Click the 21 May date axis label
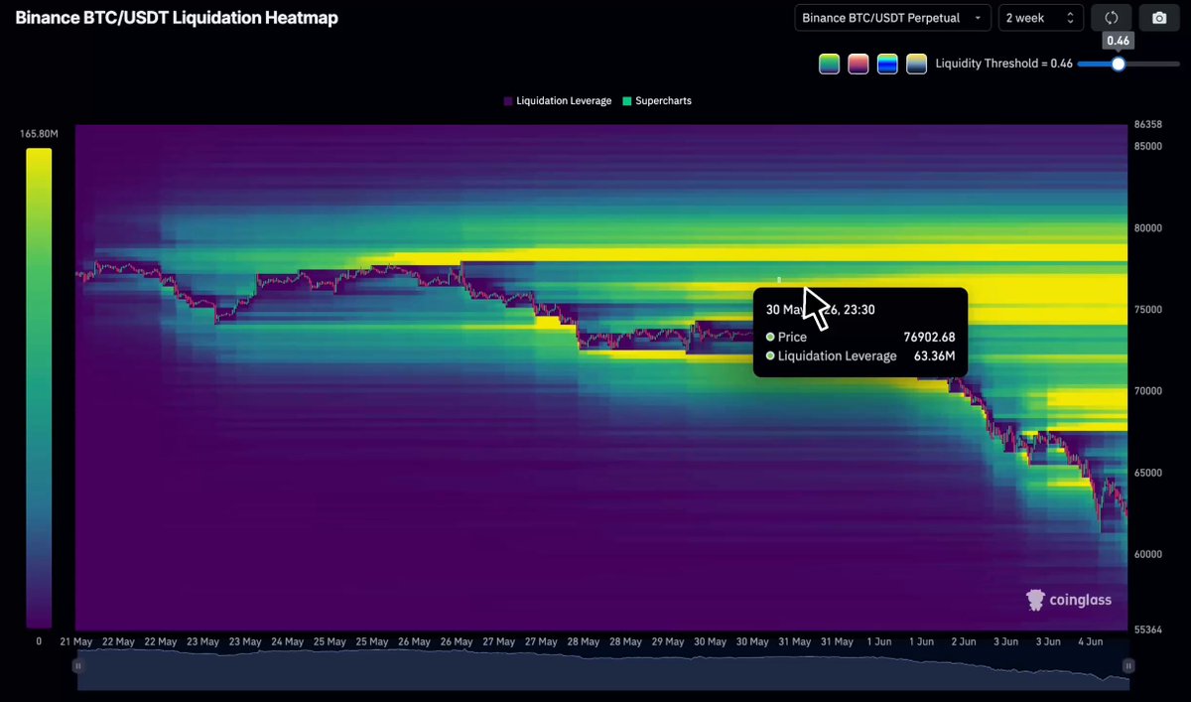The height and width of the screenshot is (702, 1191). 76,641
